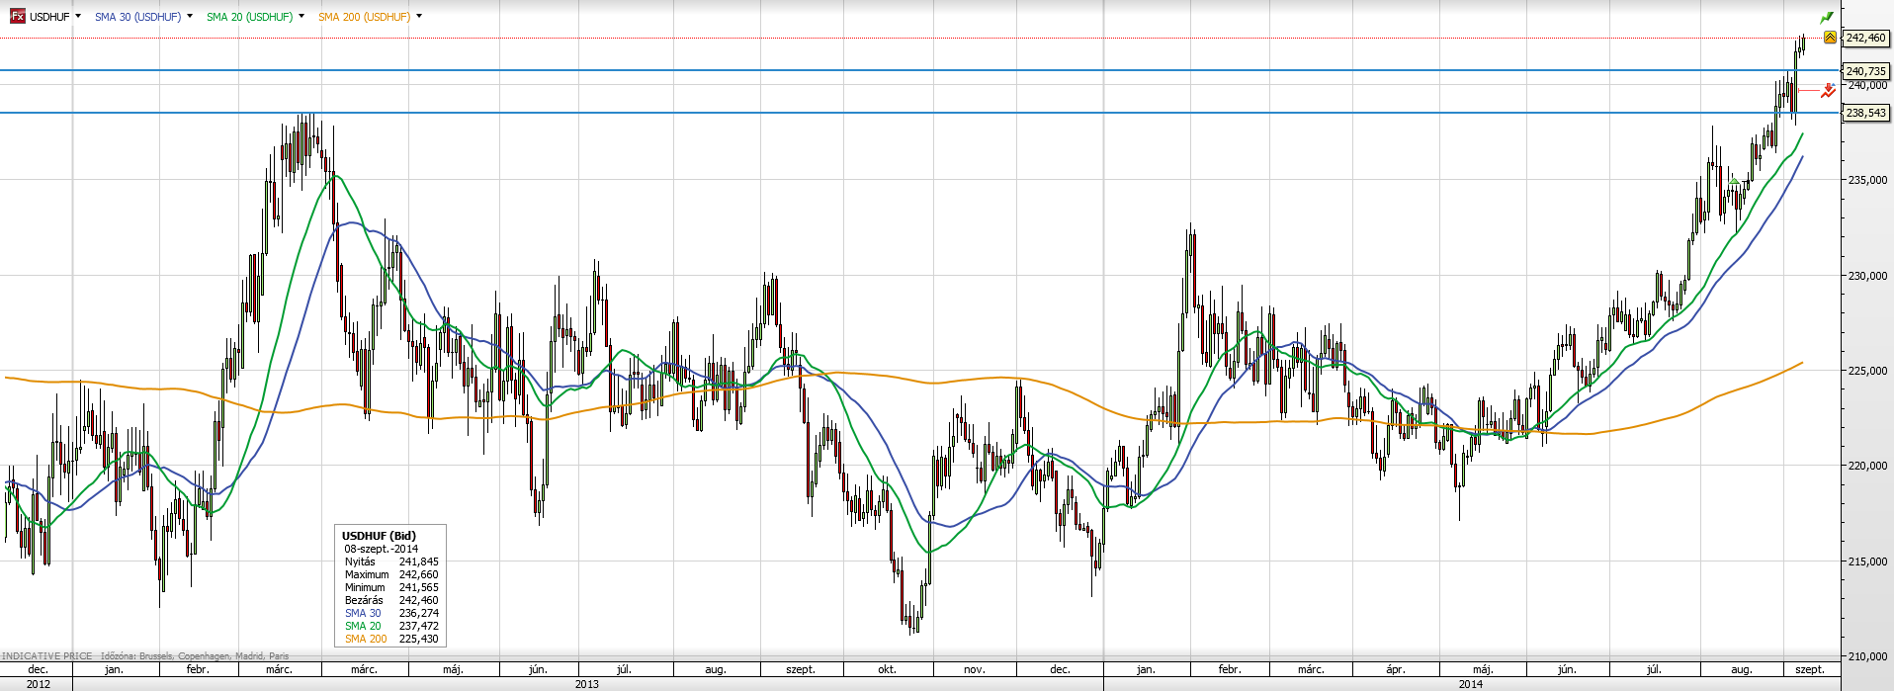This screenshot has height=691, width=1894.
Task: Open the SMA 20 (USDHUF) dropdown arrow
Action: (x=301, y=16)
